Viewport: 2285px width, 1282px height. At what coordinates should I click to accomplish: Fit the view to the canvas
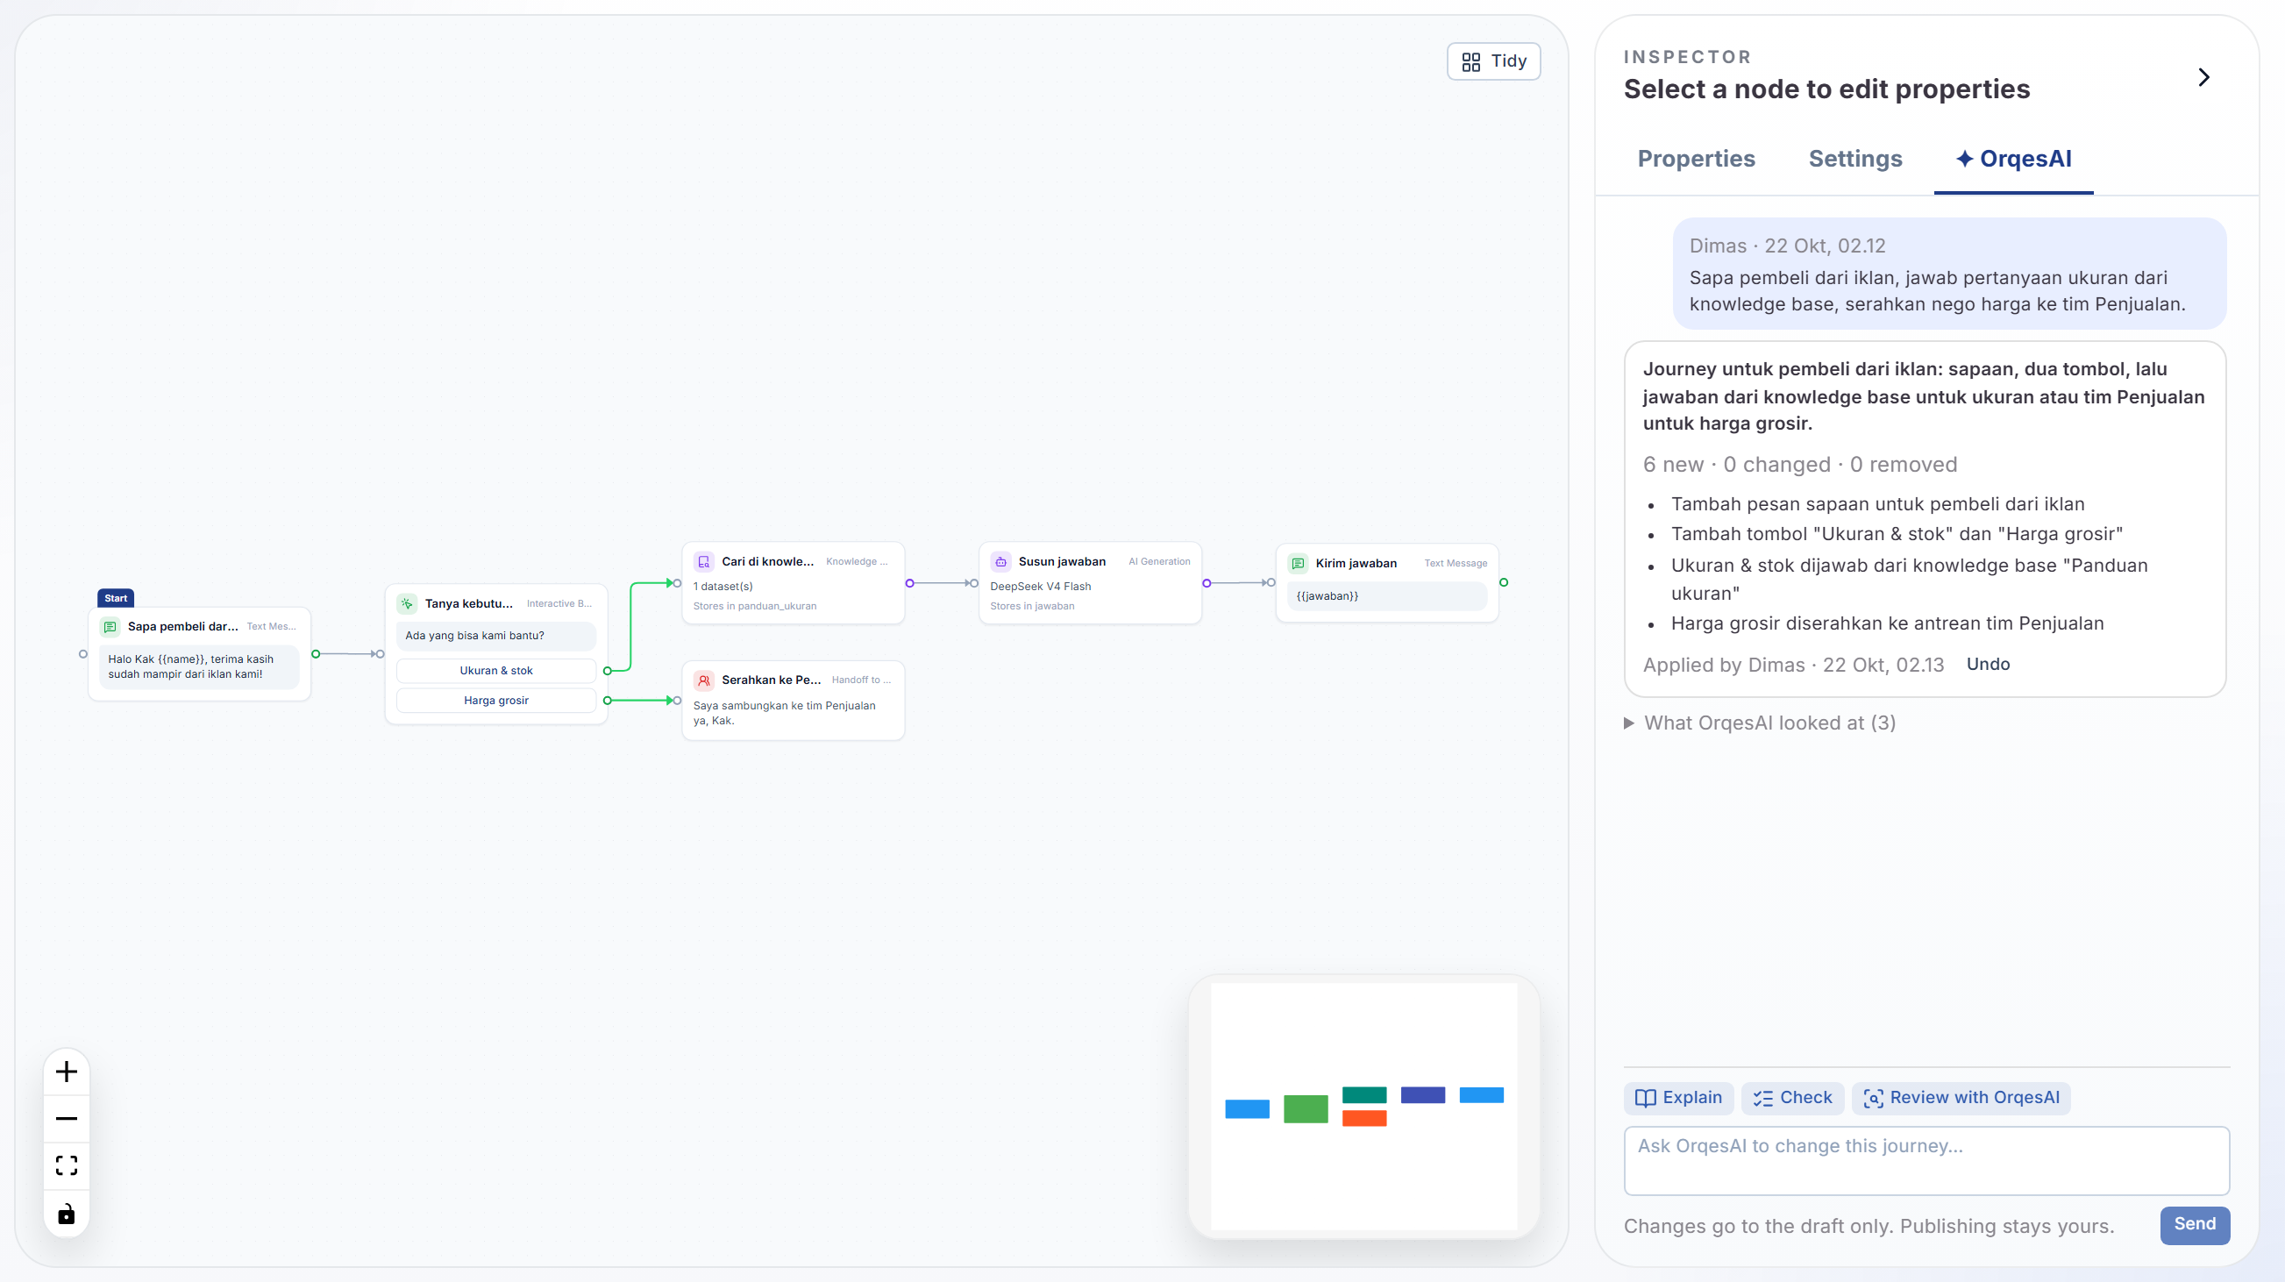[x=67, y=1165]
